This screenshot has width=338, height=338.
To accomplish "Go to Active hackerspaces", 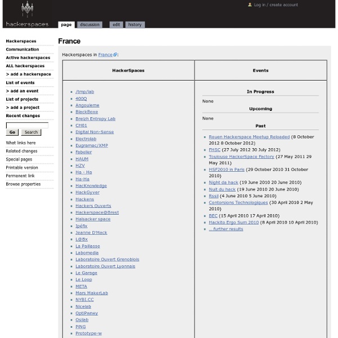I will click(28, 57).
